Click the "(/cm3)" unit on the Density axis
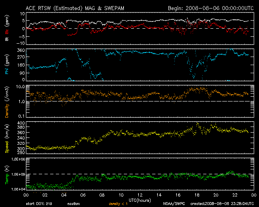Image resolution: width=259 pixels, height=207 pixels. point(7,94)
